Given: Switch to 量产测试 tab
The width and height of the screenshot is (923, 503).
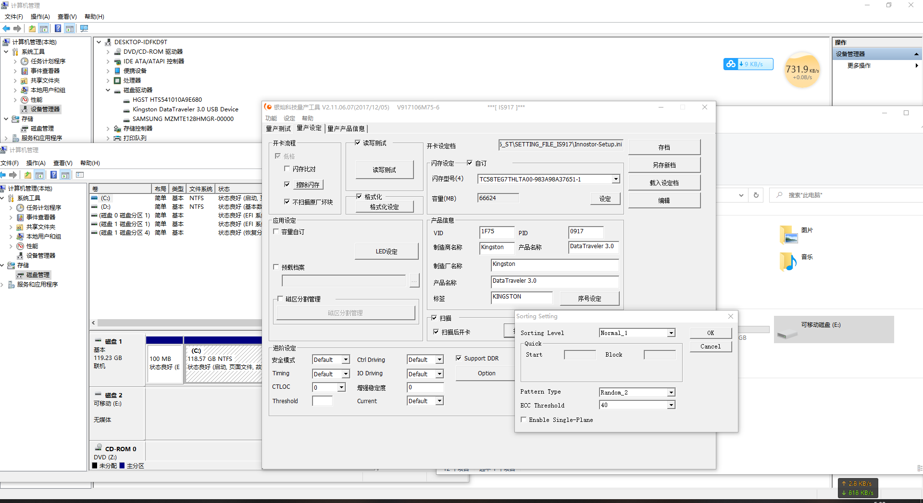Looking at the screenshot, I should (278, 129).
